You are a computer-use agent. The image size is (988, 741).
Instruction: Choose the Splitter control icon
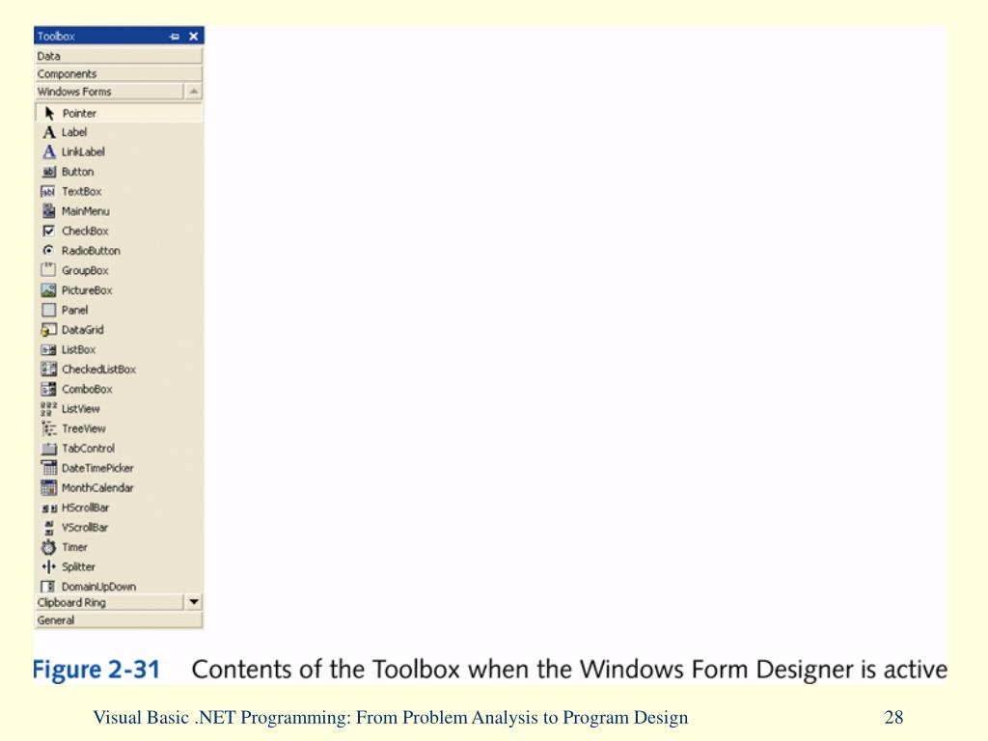[x=48, y=567]
